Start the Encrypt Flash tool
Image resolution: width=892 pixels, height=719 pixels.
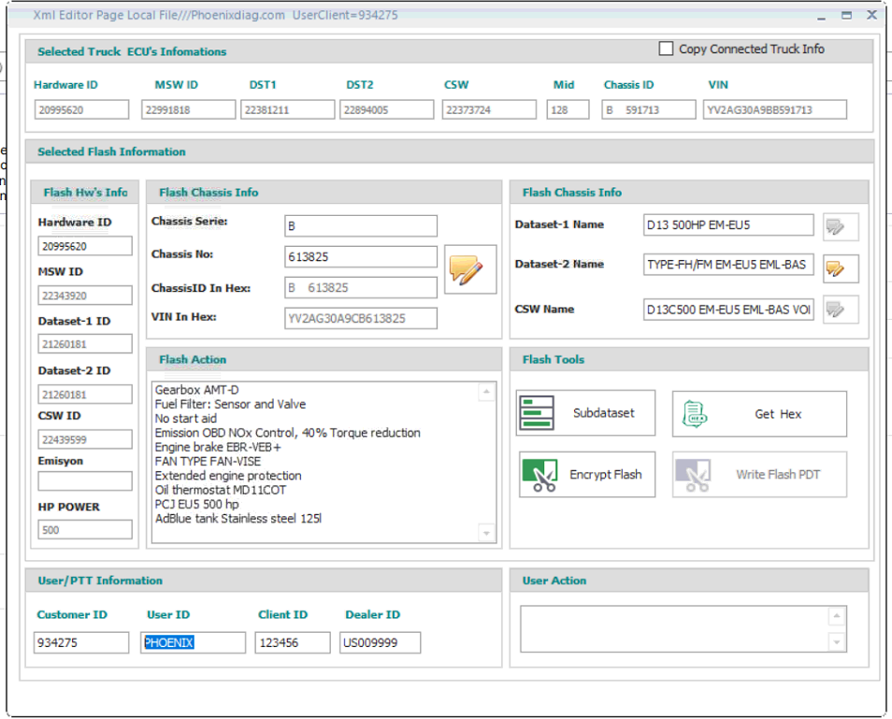[x=586, y=474]
